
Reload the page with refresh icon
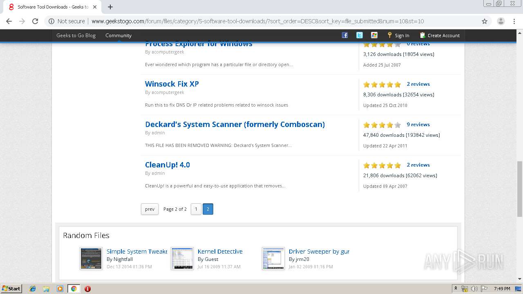click(x=35, y=21)
